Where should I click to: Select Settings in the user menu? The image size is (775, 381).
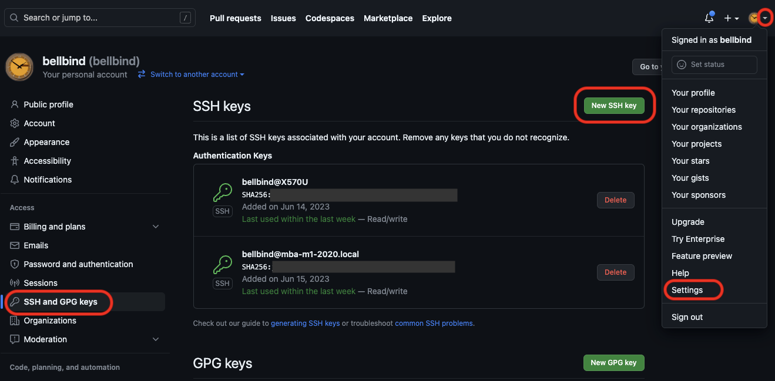tap(687, 290)
